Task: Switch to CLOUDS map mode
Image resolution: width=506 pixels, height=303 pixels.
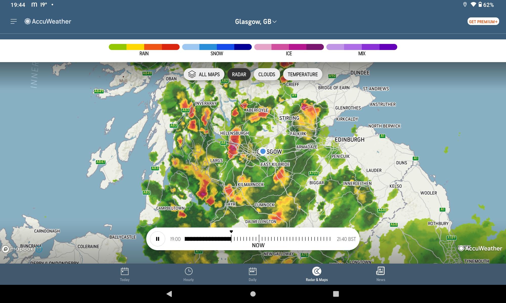Action: (x=267, y=74)
